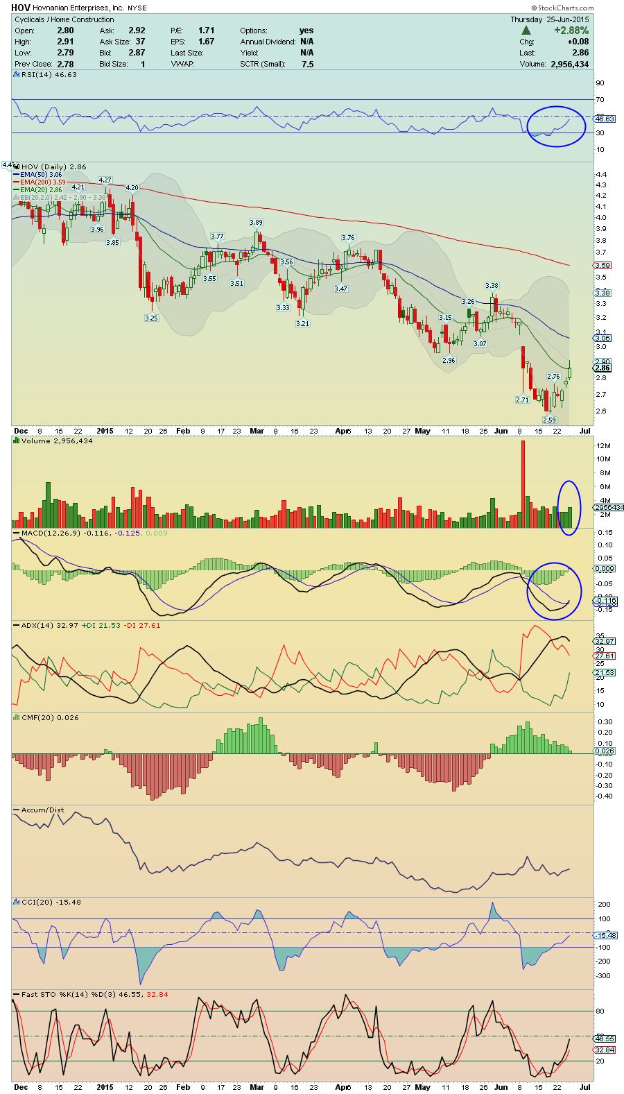This screenshot has height=1094, width=624.
Task: Click the ADX '32.97' axis tag
Action: pos(605,641)
